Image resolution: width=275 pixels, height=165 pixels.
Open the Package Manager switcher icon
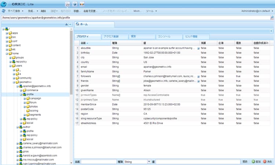tap(75, 4)
